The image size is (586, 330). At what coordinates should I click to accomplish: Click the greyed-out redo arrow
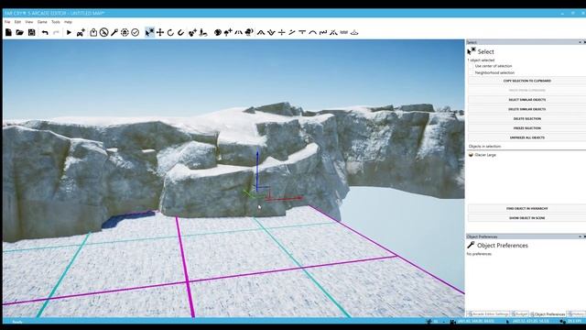pyautogui.click(x=56, y=33)
